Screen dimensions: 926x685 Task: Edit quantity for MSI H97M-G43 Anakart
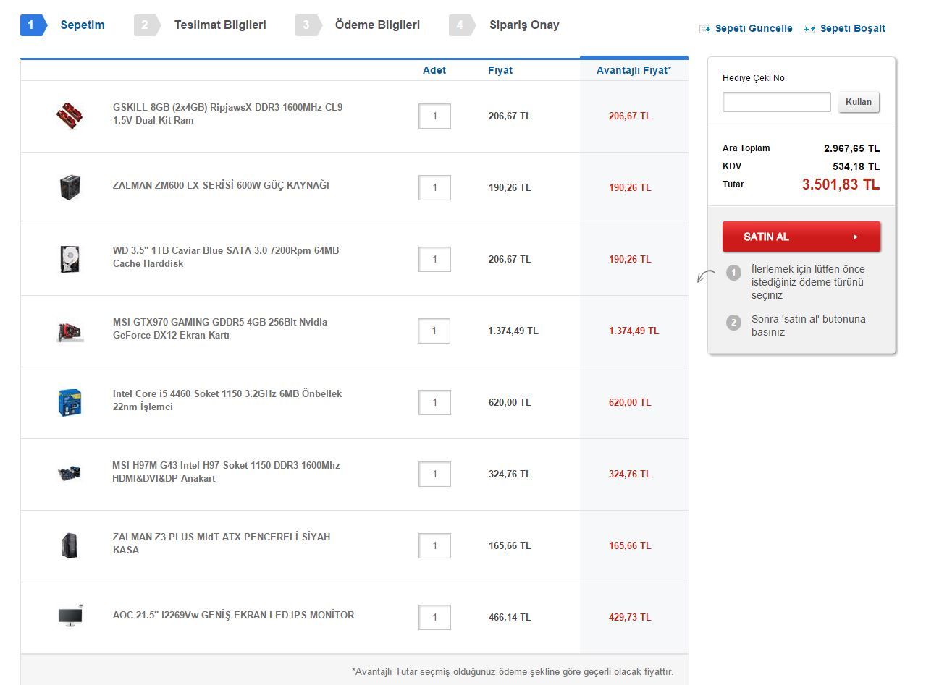(x=434, y=474)
